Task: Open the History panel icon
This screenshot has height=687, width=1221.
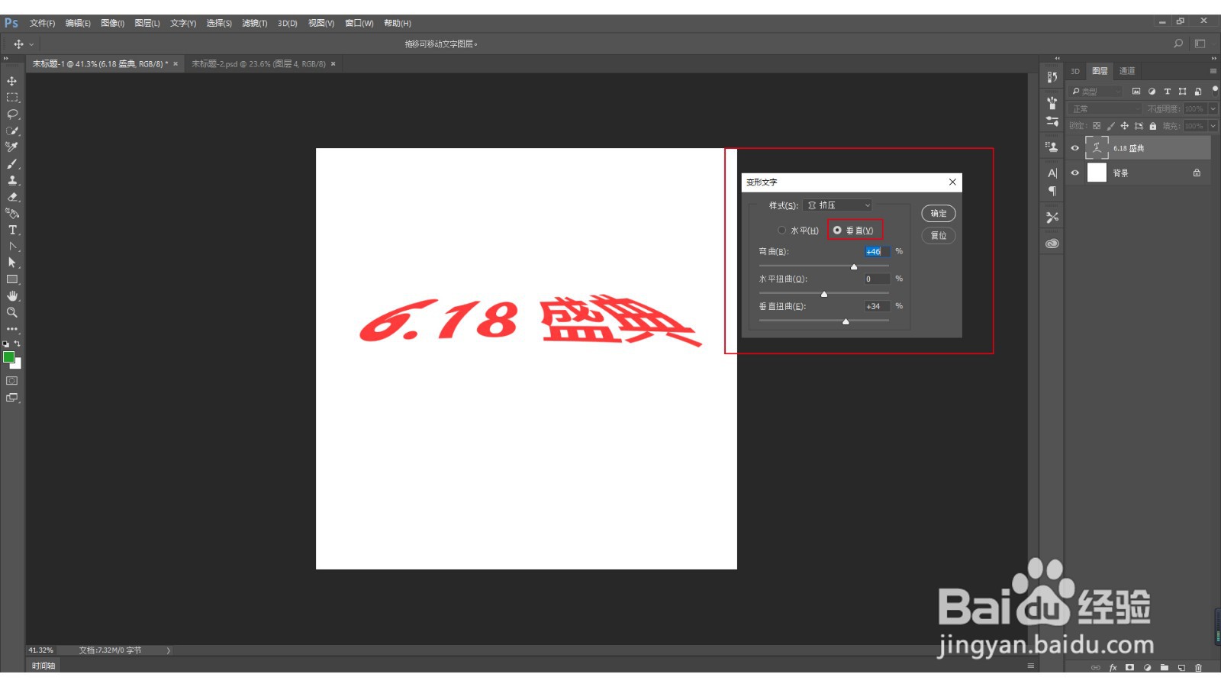Action: (1052, 77)
